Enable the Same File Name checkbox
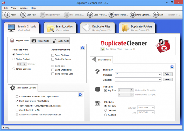Image resolution: width=184 pixels, height=131 pixels. click(x=53, y=55)
